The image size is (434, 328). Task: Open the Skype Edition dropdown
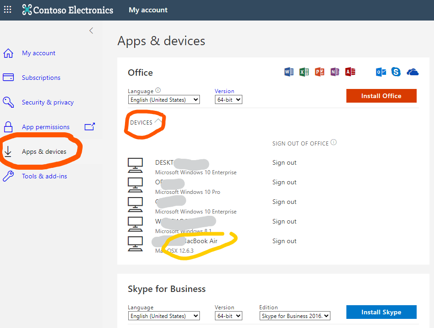[x=295, y=316]
